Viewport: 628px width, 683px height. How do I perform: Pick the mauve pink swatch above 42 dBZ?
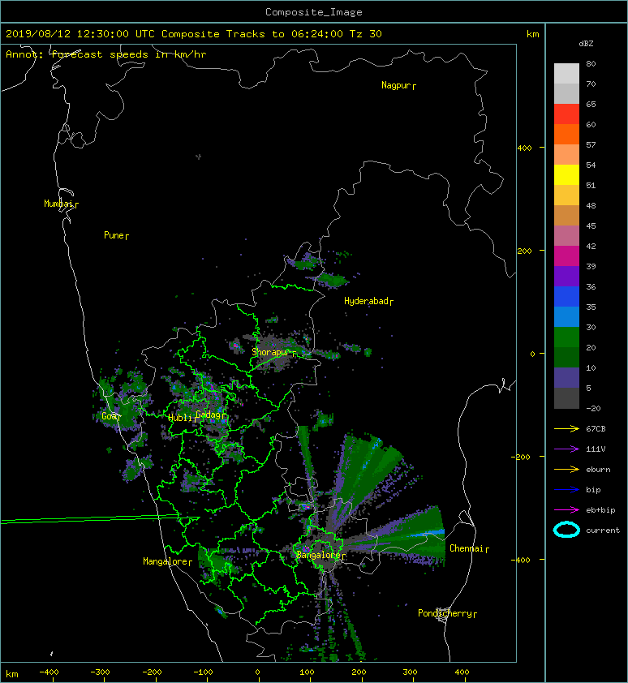[x=566, y=236]
